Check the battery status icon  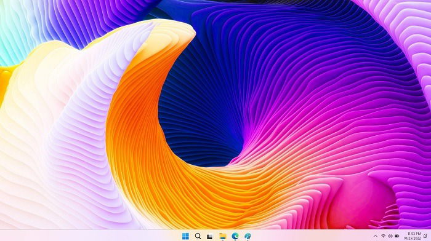point(397,236)
